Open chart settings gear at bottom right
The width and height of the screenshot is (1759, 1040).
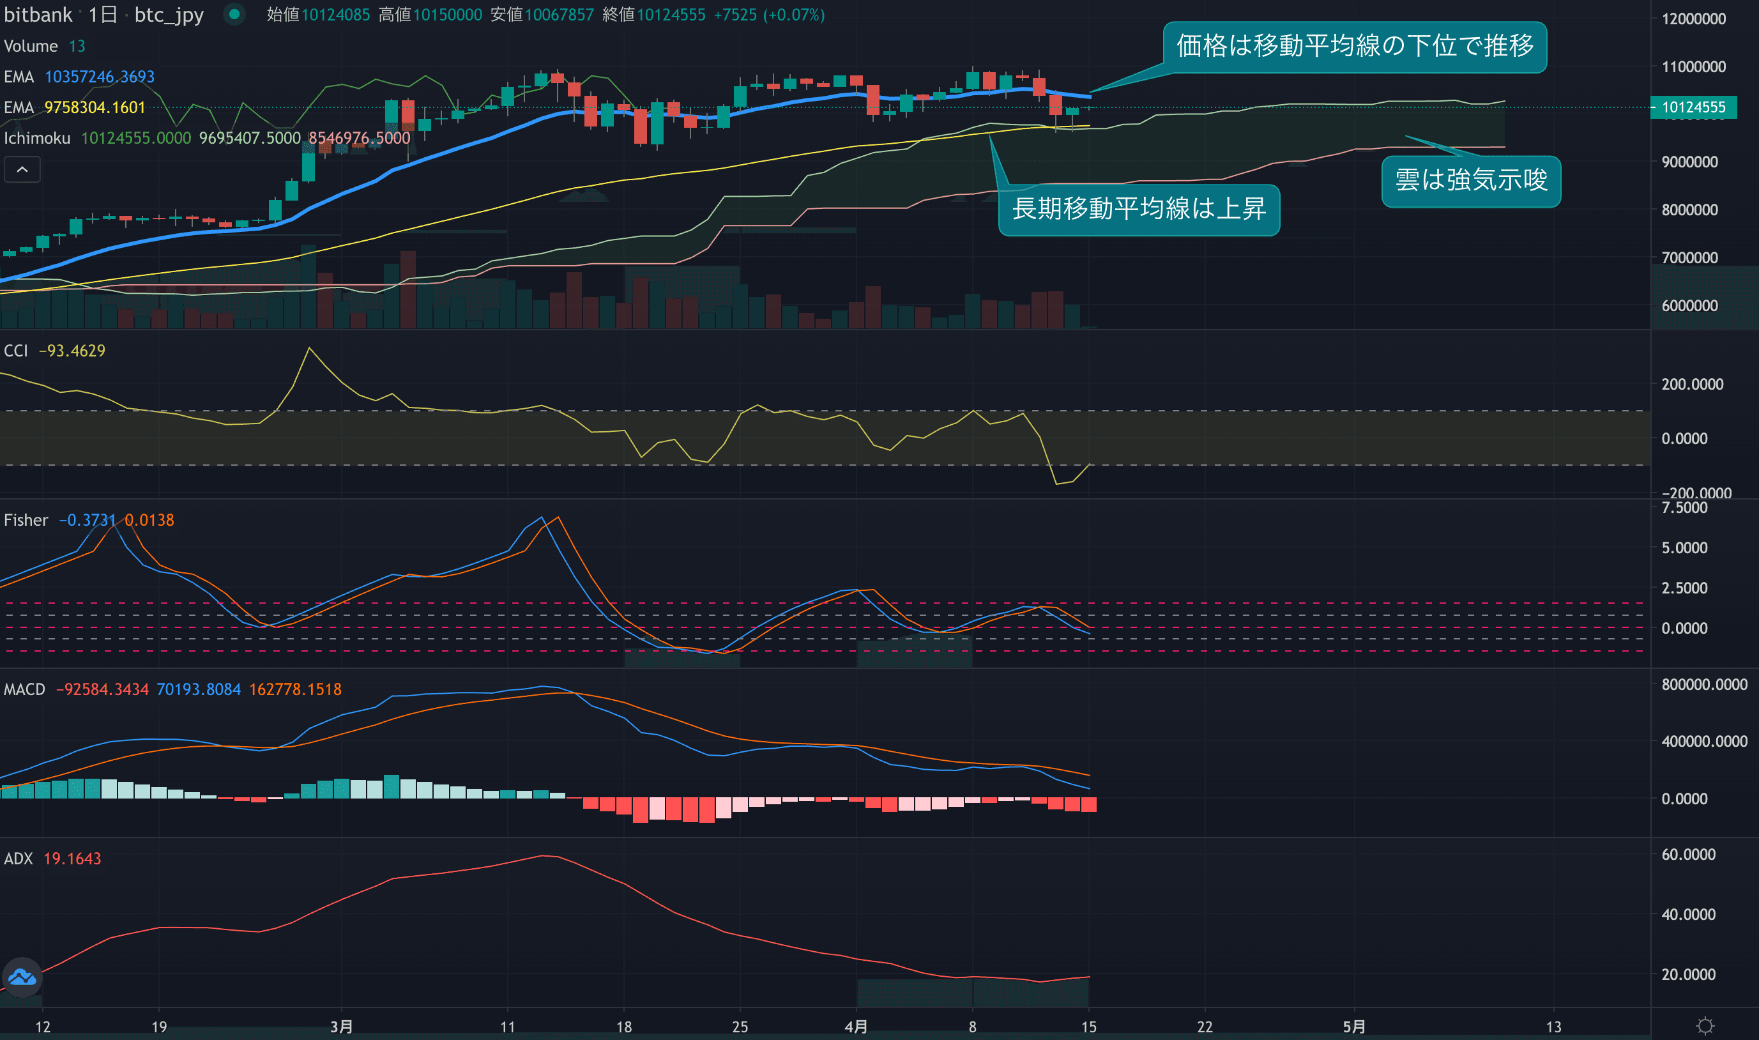(x=1705, y=1026)
